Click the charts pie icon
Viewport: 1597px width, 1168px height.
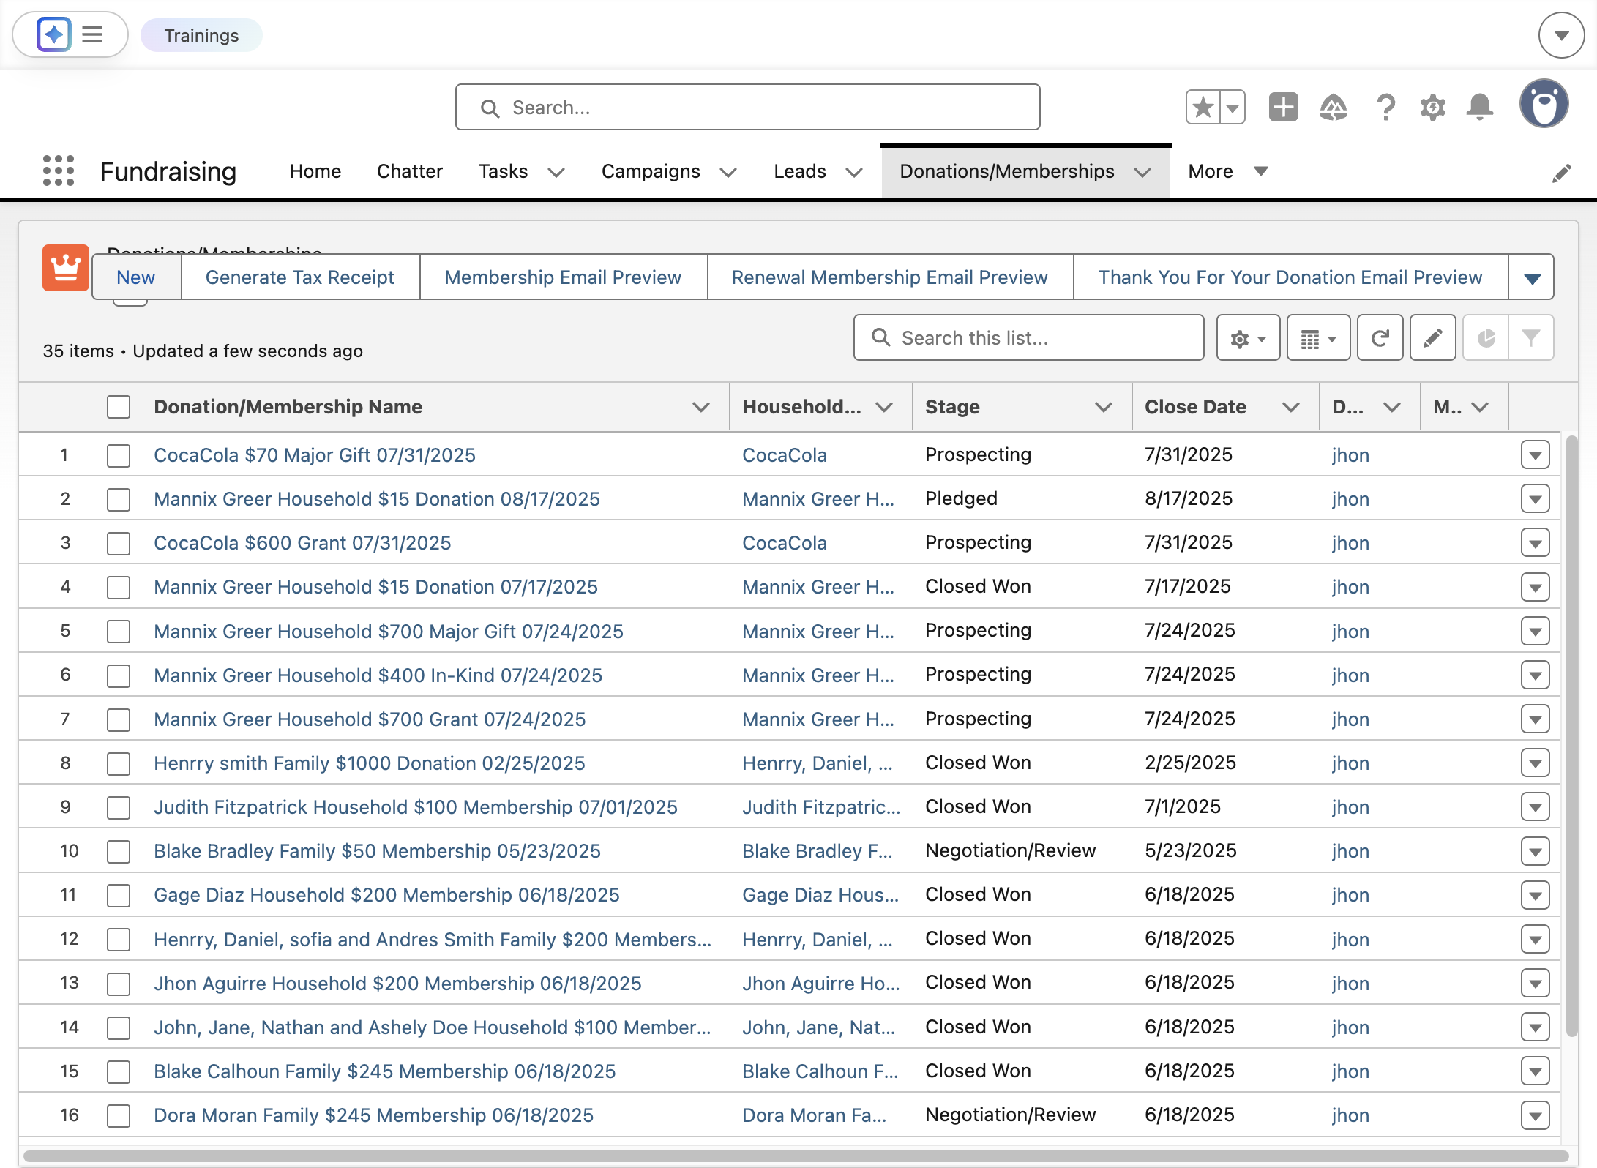[x=1486, y=338]
